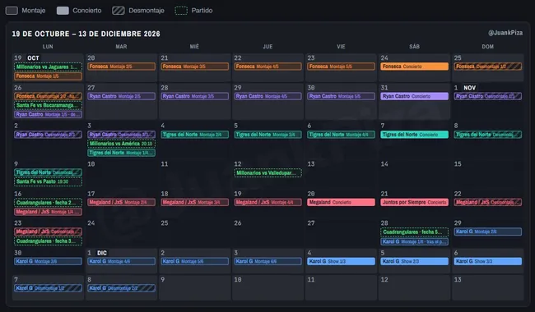Viewport: 535px width, 312px height.
Task: Open the Millonarios vs Jaguares match
Action: click(x=48, y=67)
